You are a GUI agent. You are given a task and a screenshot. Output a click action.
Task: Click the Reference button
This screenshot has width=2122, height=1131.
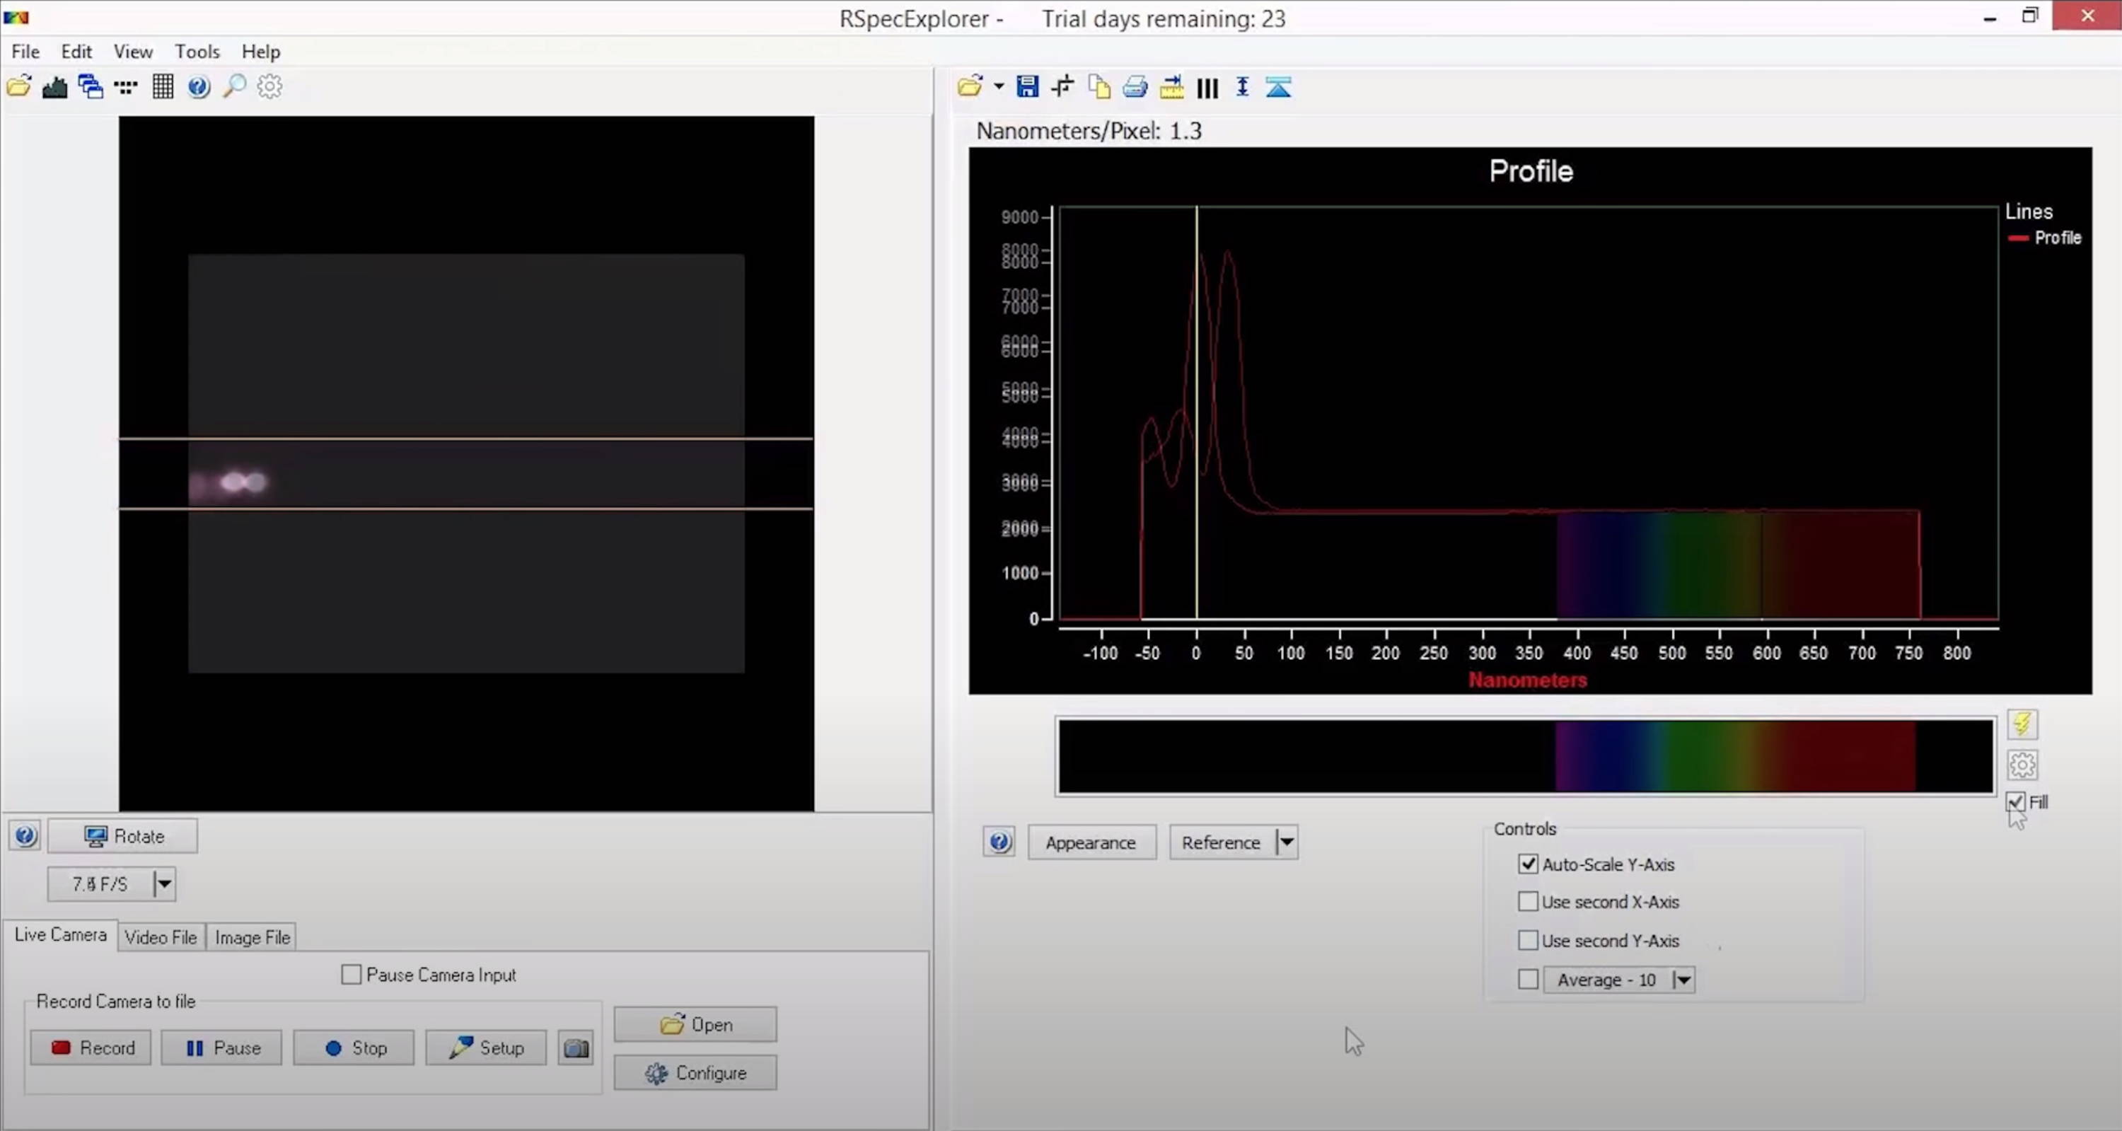pyautogui.click(x=1222, y=842)
